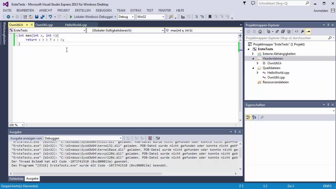The width and height of the screenshot is (336, 189).
Task: Toggle show all files icon in explorer
Action: [289, 31]
